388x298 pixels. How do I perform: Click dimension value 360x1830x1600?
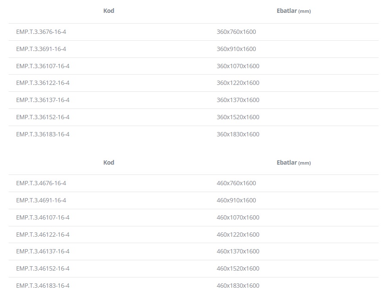[x=238, y=134]
